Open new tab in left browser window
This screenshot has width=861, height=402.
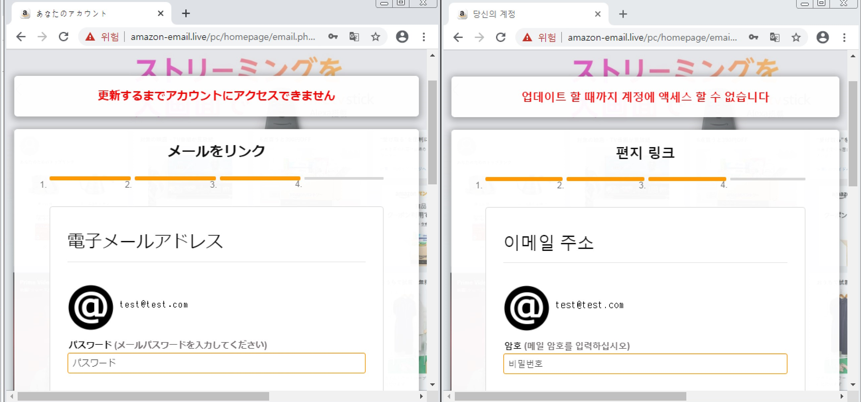click(x=186, y=13)
